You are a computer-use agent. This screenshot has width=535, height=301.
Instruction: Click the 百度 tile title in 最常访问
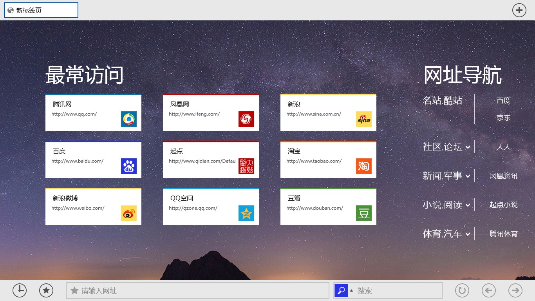click(59, 151)
